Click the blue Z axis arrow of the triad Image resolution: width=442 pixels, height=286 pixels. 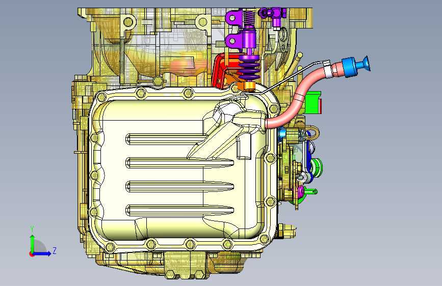pos(42,253)
